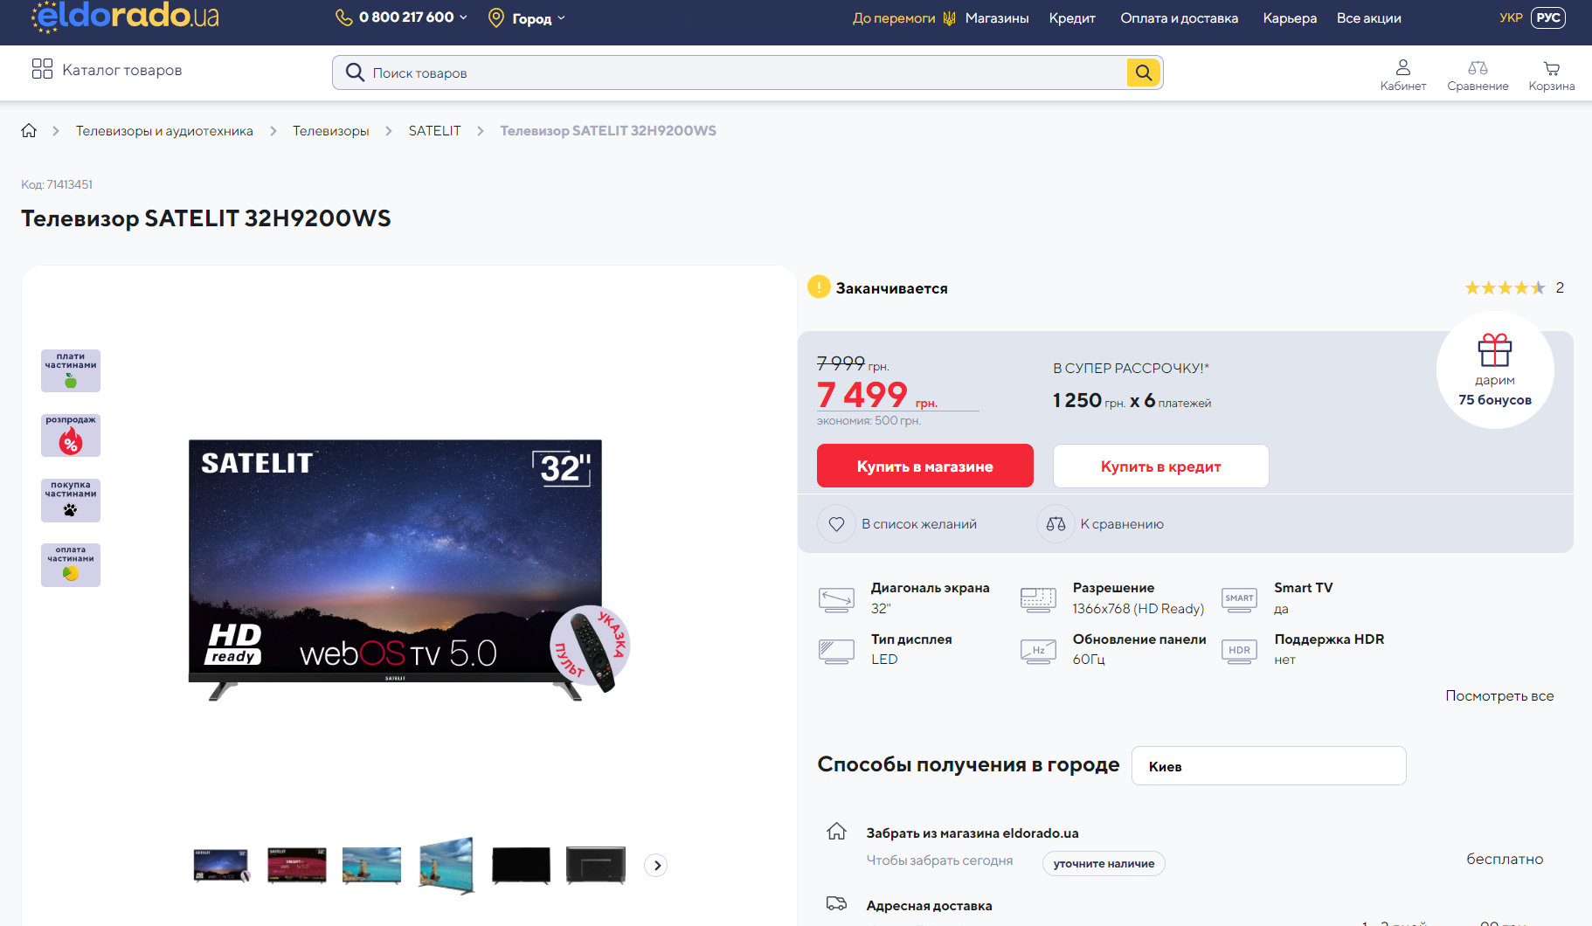Screen dimensions: 1592x926
Task: Open Каталог товаров menu
Action: point(107,70)
